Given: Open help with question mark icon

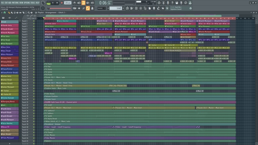Looking at the screenshot, I should 172,3.
